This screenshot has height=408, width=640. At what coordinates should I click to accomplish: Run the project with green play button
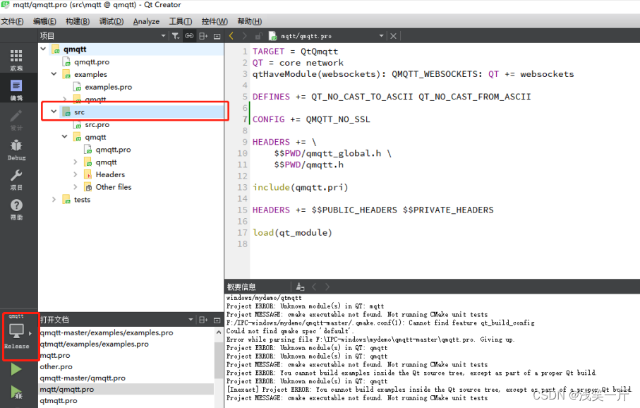(16, 369)
